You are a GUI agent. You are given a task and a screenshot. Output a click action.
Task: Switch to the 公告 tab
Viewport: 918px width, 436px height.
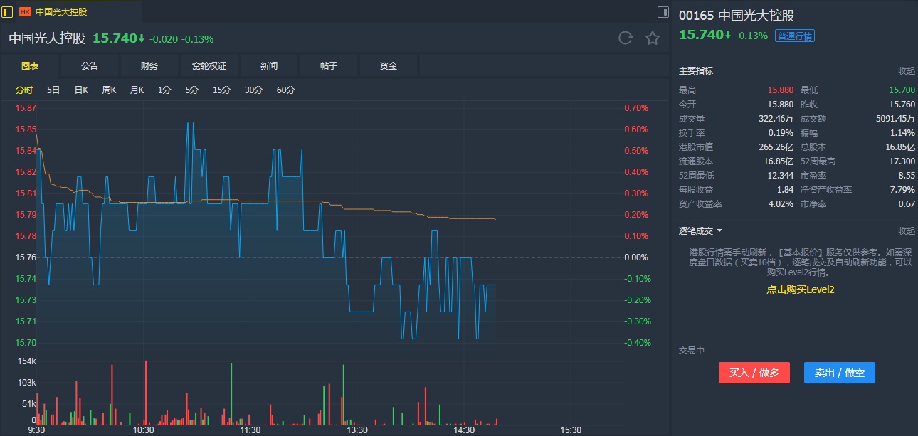tap(90, 66)
